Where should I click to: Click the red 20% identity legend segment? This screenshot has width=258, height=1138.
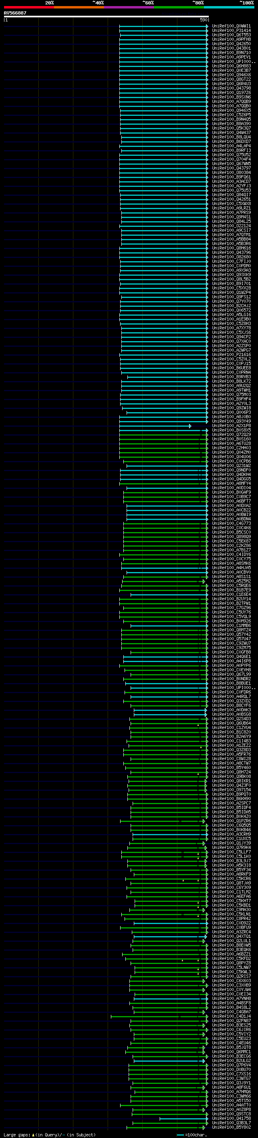[29, 7]
